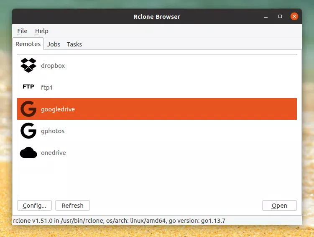This screenshot has height=237, width=314.
Task: Switch to the Remotes tab
Action: [28, 44]
